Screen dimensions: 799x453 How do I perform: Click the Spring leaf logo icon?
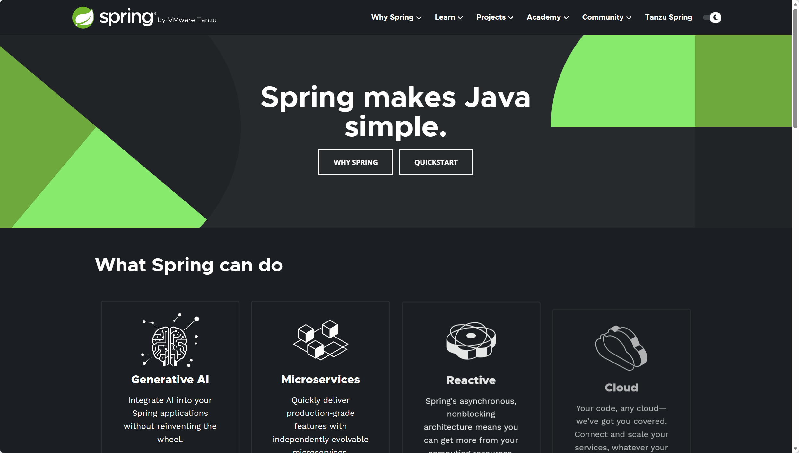[x=83, y=18]
